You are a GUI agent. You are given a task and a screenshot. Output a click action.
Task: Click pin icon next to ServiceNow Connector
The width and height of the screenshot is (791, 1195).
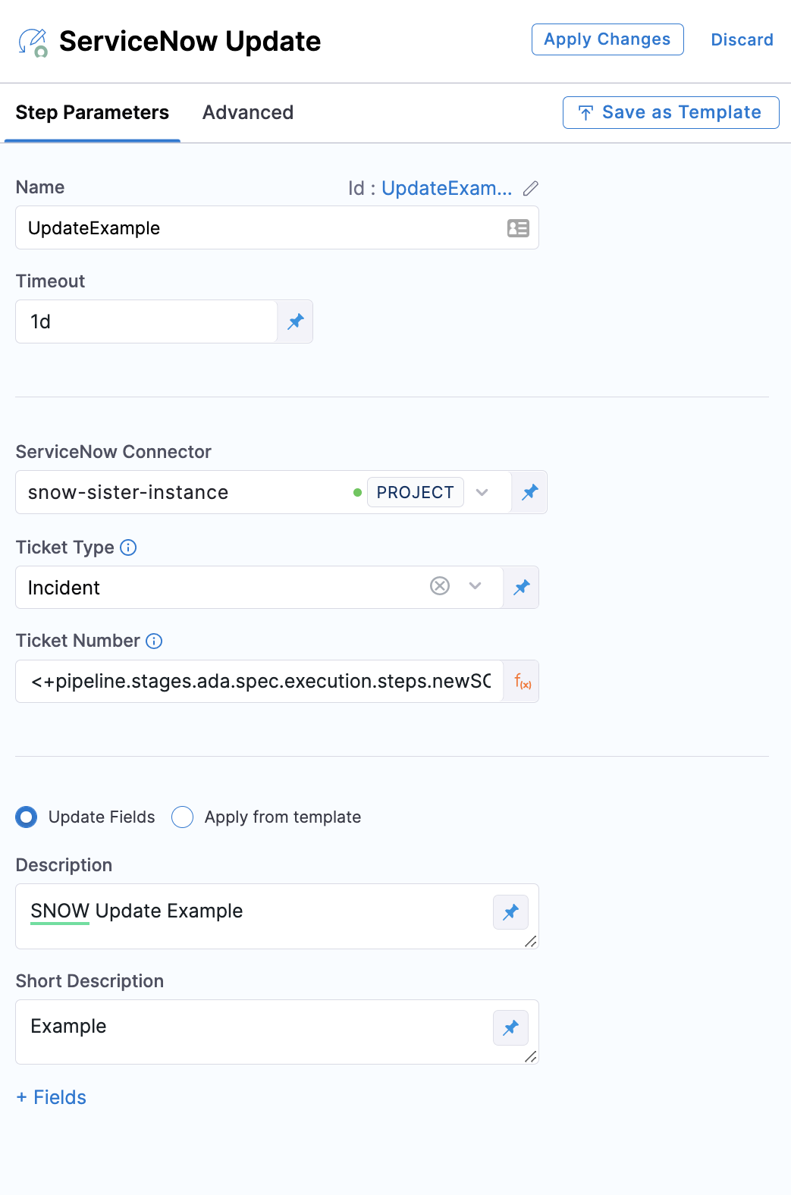tap(530, 492)
